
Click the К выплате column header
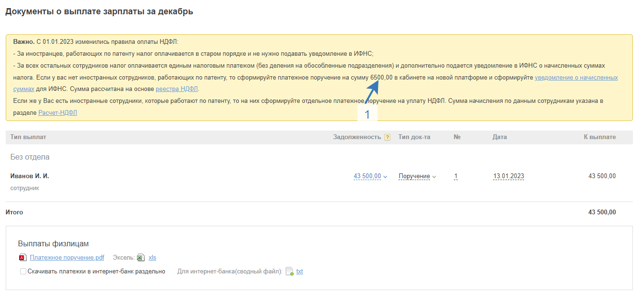click(599, 137)
